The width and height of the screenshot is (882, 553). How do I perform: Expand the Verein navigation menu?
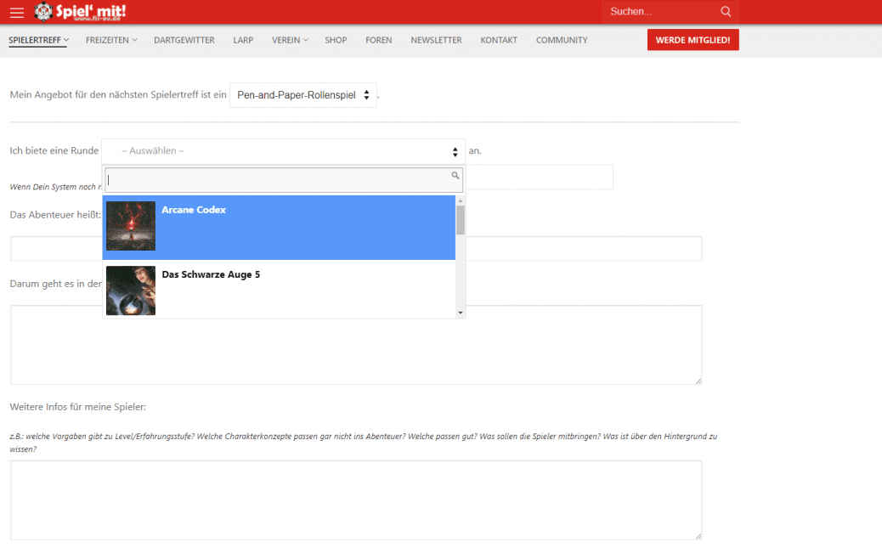[x=289, y=40]
